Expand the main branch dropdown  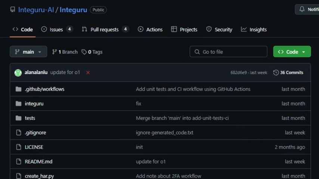click(28, 51)
